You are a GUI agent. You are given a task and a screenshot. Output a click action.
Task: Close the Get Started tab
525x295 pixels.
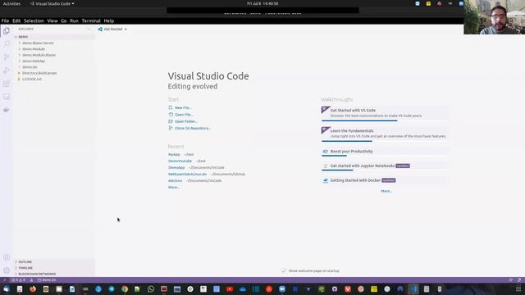pos(126,29)
